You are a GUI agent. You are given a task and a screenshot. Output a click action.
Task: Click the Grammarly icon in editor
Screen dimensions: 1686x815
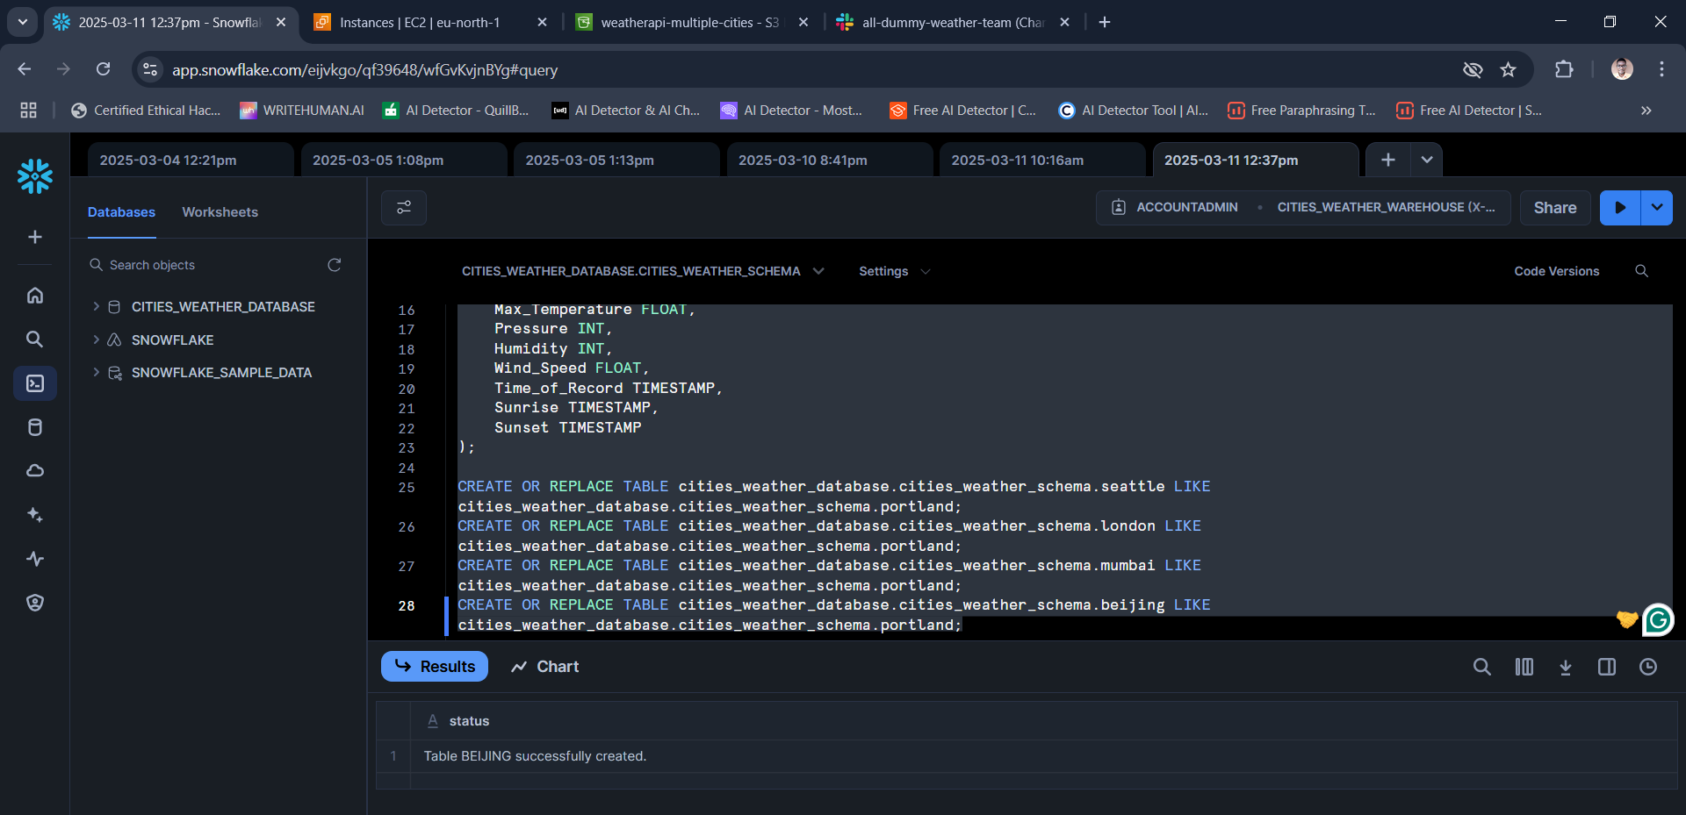coord(1659,620)
